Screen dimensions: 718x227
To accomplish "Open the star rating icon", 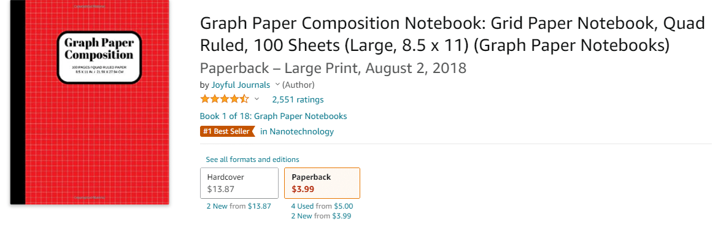I will coord(225,99).
